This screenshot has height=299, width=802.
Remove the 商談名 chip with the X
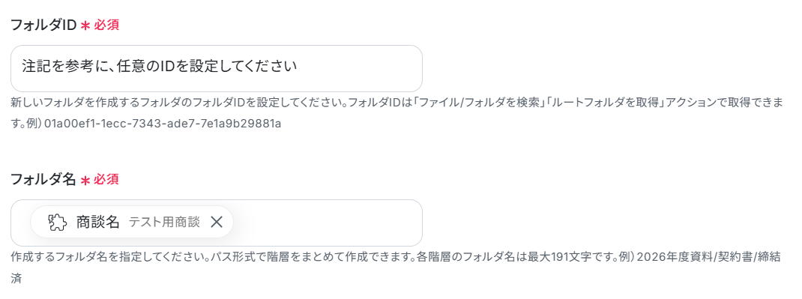tap(217, 222)
